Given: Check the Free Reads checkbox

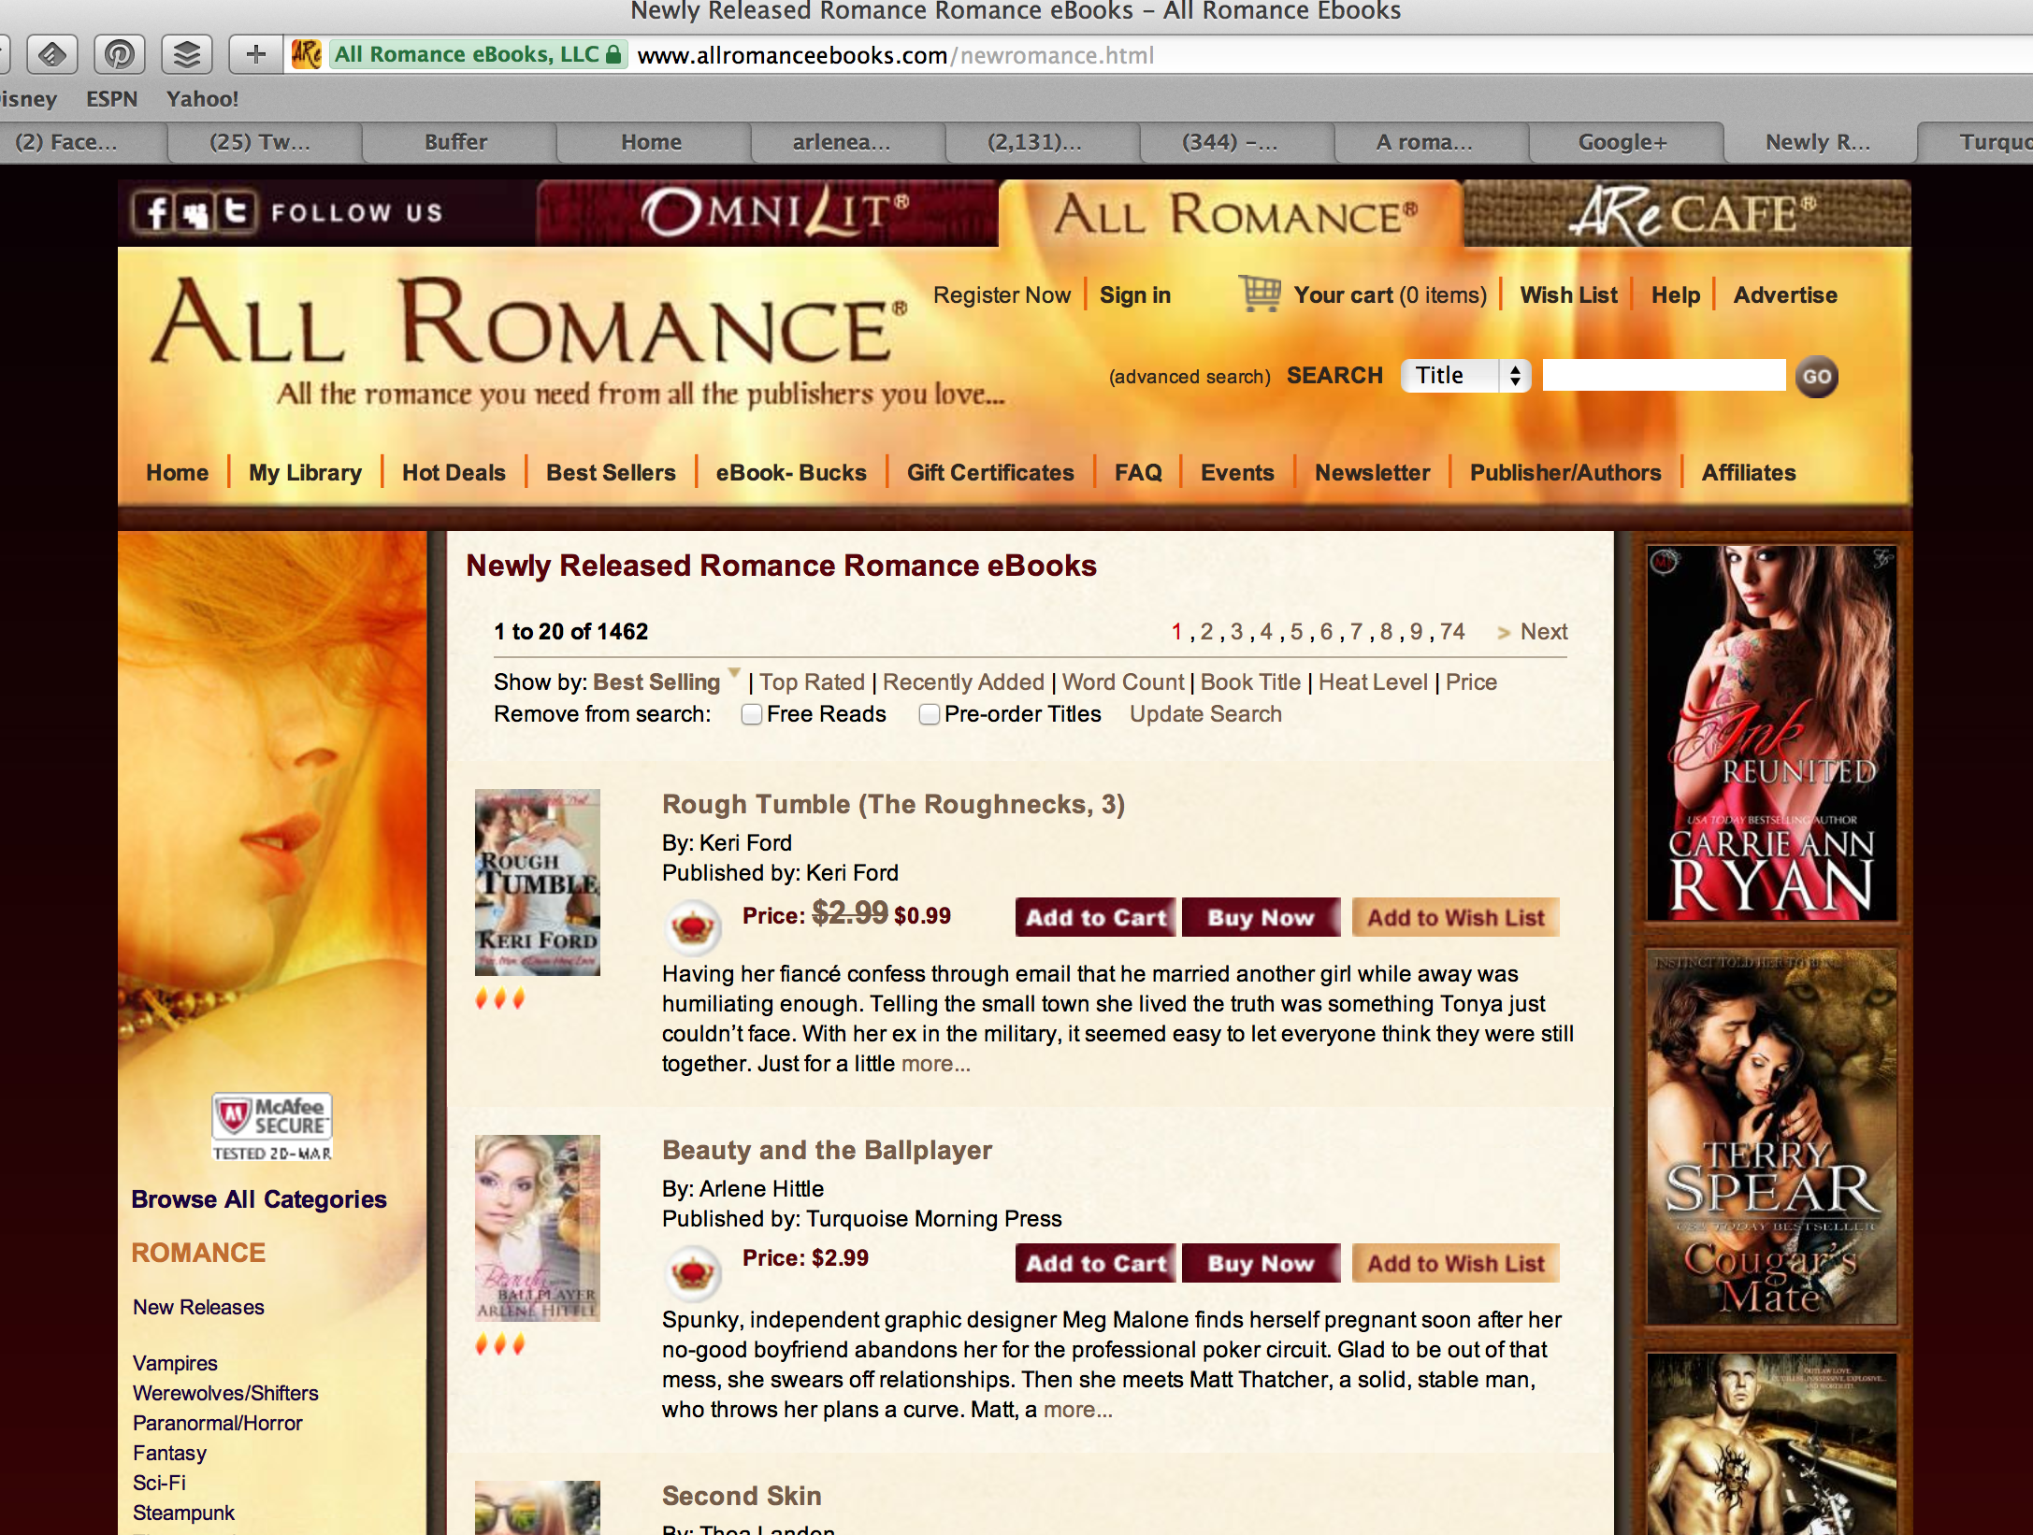Looking at the screenshot, I should (751, 715).
